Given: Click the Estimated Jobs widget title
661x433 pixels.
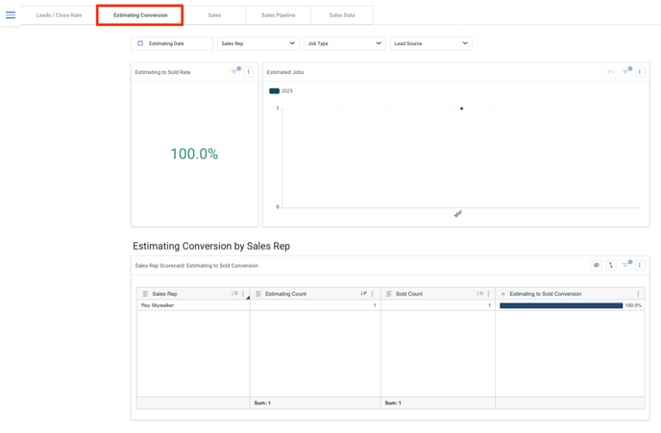Looking at the screenshot, I should point(285,72).
